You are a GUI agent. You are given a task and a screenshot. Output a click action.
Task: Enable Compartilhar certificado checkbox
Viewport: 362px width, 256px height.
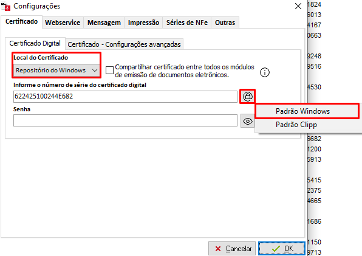coord(109,71)
